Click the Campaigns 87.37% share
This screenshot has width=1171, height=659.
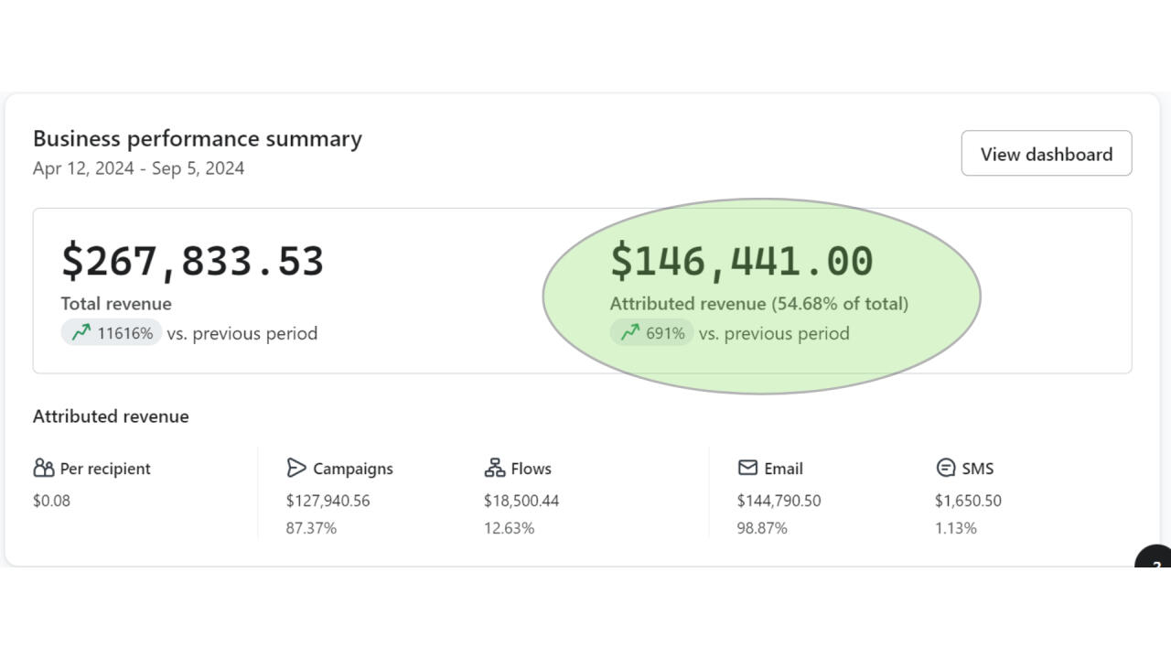pos(311,528)
